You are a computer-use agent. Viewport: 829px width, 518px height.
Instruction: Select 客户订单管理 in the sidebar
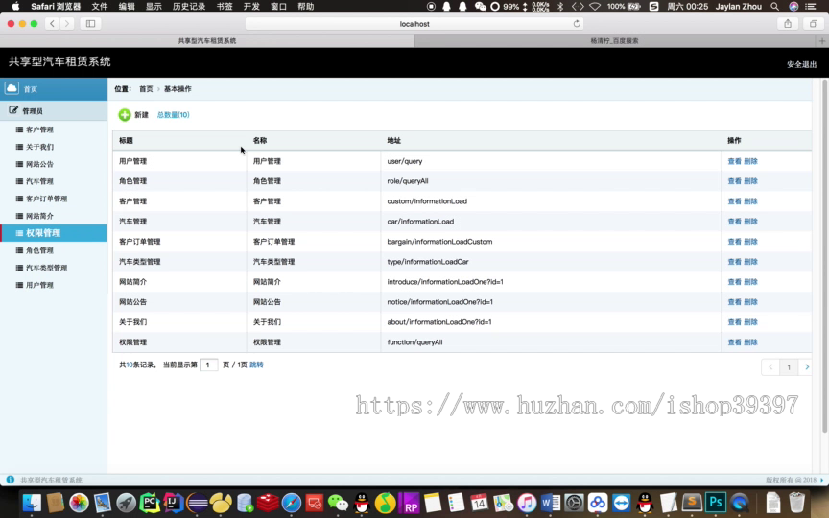click(x=46, y=199)
